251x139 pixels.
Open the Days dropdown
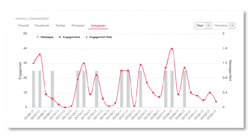tap(203, 26)
